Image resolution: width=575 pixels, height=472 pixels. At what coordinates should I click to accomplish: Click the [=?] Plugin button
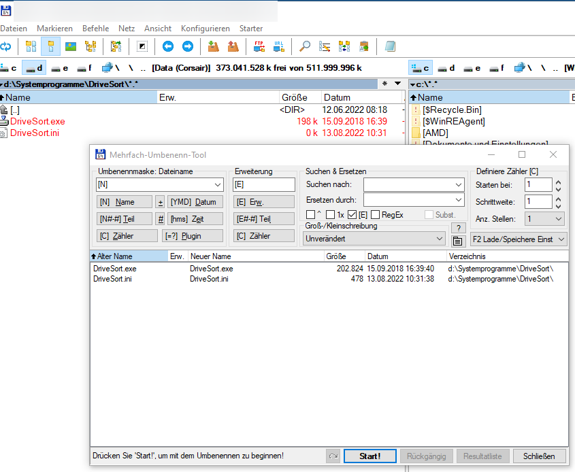[x=193, y=236]
